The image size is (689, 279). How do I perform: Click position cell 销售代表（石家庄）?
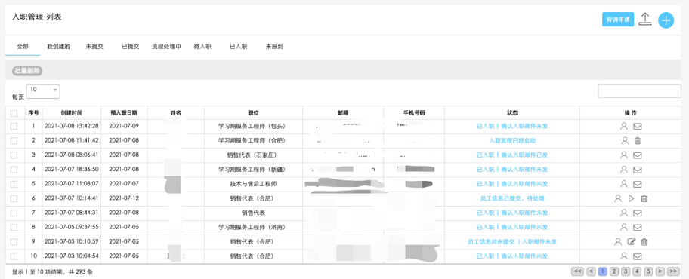[253, 155]
